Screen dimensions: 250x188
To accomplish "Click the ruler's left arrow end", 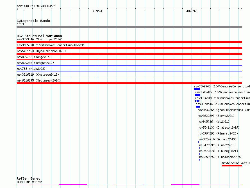I will click(x=17, y=9).
